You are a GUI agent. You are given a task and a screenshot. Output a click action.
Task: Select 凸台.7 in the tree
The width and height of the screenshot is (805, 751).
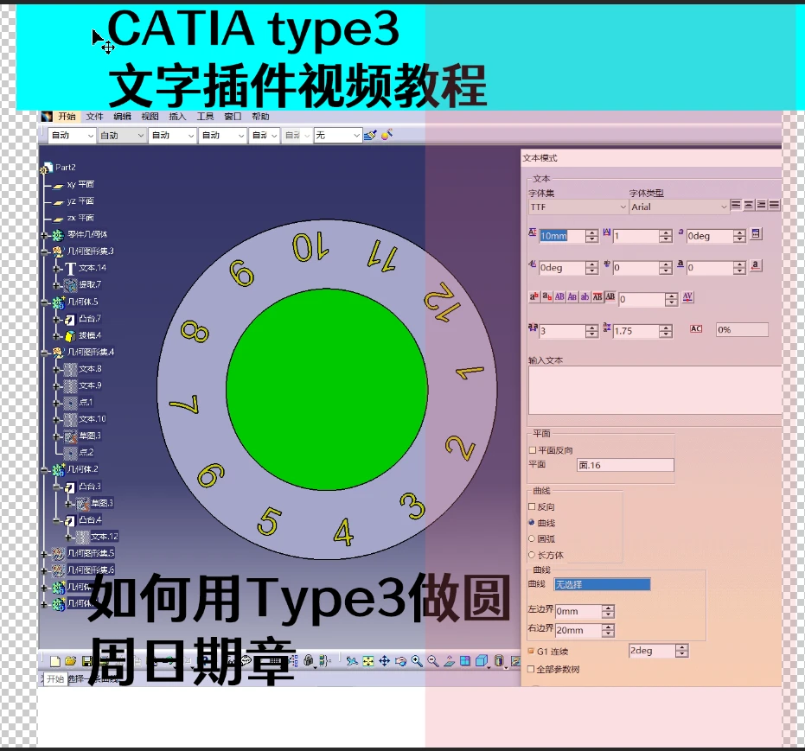pos(90,319)
